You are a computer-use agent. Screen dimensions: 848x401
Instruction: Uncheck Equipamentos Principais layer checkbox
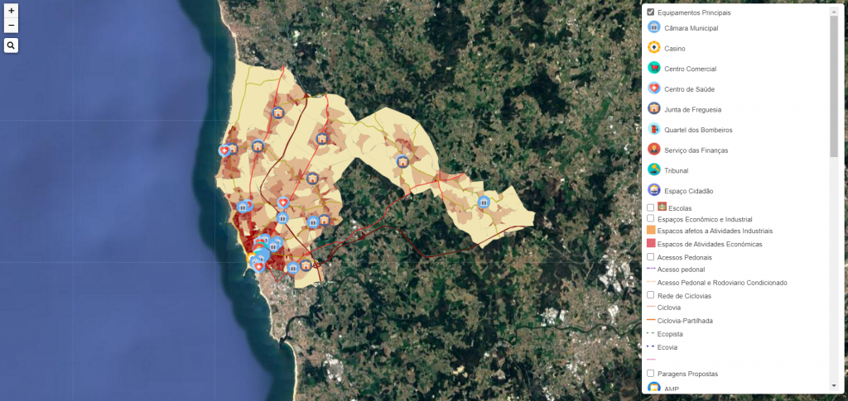point(651,12)
